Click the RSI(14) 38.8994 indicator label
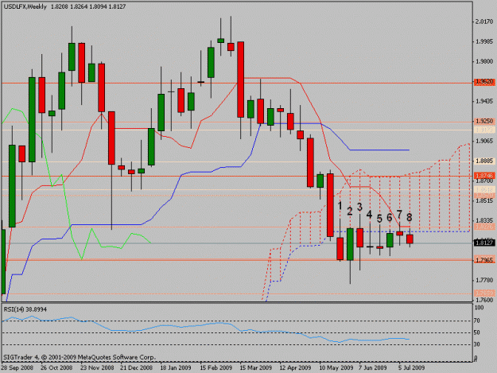The width and height of the screenshot is (497, 373). [x=25, y=309]
